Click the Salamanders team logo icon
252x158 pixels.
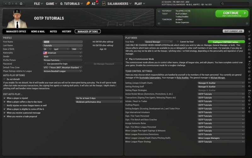tap(104, 3)
